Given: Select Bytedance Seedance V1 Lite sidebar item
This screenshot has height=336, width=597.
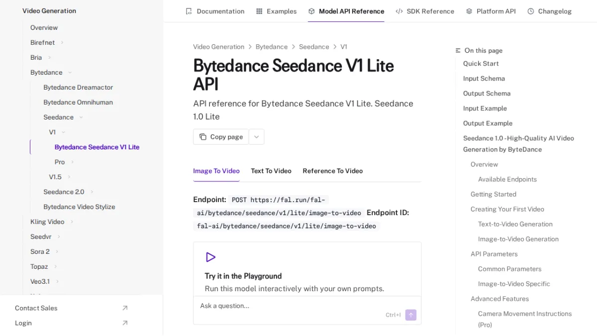Looking at the screenshot, I should pos(97,147).
